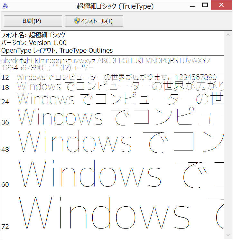The height and width of the screenshot is (240, 233).
Task: Click the 12 point sample size label
Action: (5, 77)
